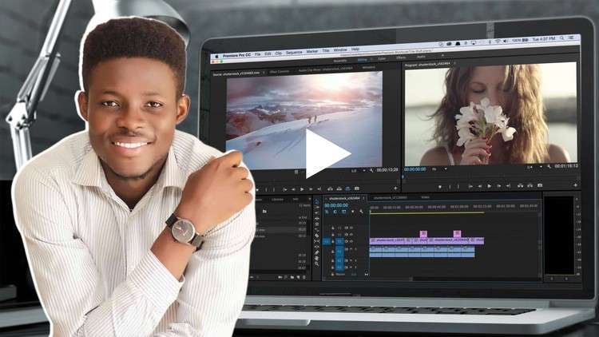Open Program monitor Fit zoom dropdown
The image size is (599, 337).
click(440, 168)
